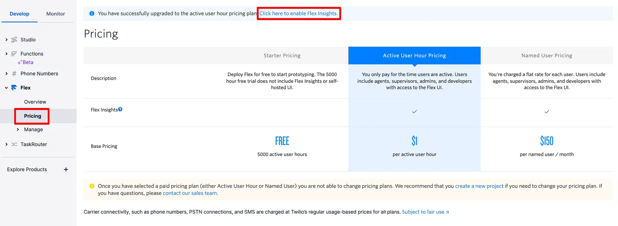This screenshot has width=618, height=226.
Task: Open the TaskRouter icon in sidebar
Action: 14,144
